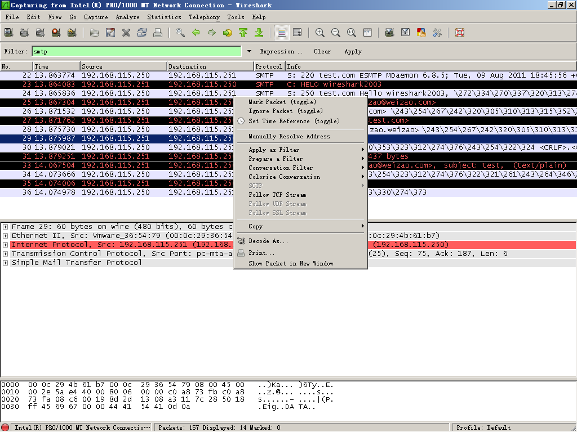Toggle auto scroll during live capture

coord(298,33)
